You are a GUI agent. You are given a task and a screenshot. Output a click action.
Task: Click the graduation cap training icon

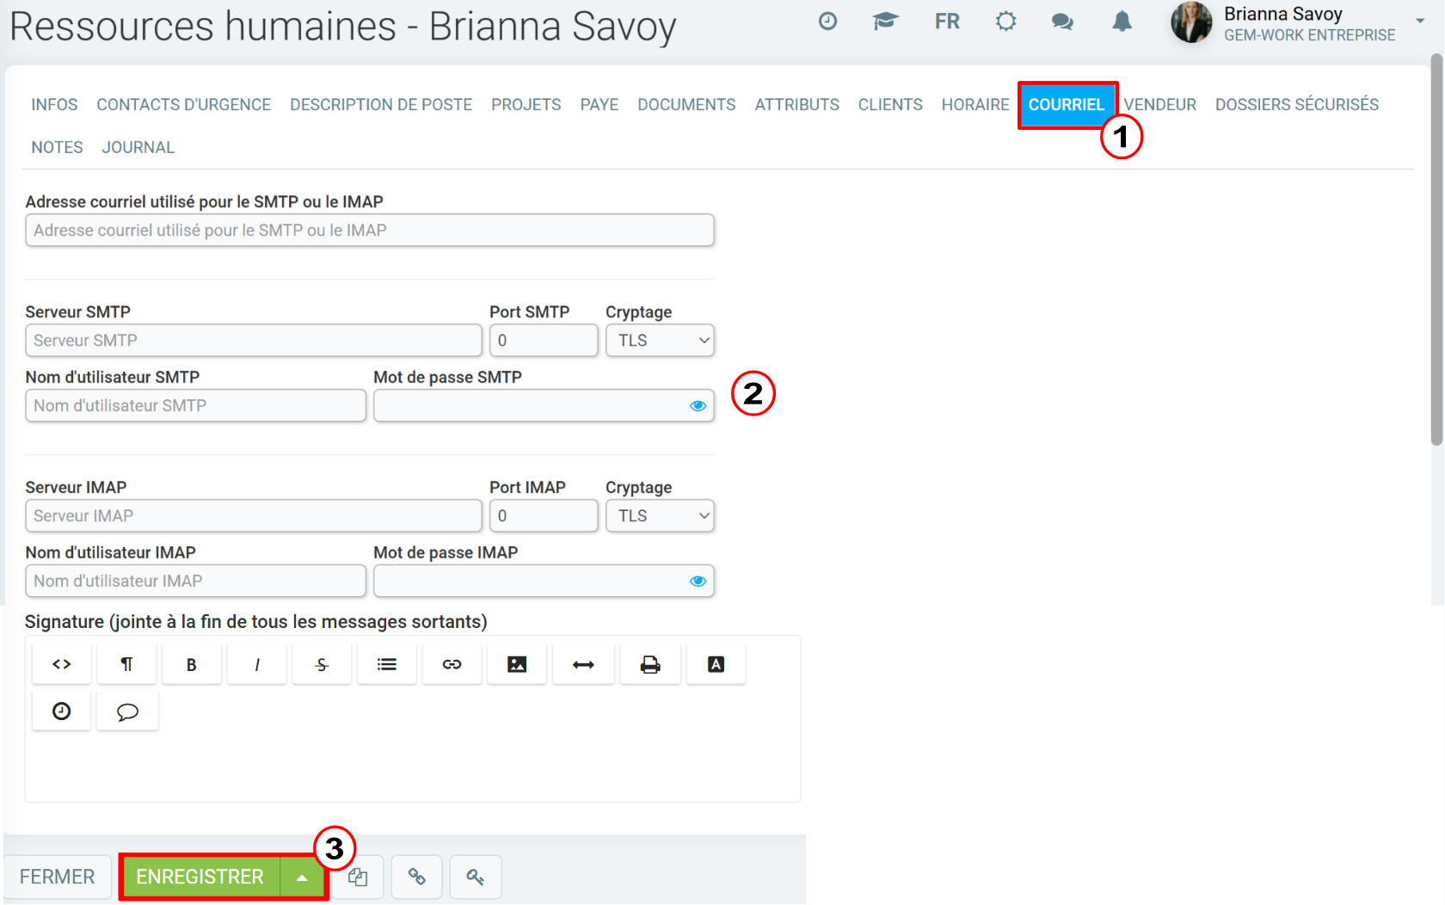(x=885, y=22)
